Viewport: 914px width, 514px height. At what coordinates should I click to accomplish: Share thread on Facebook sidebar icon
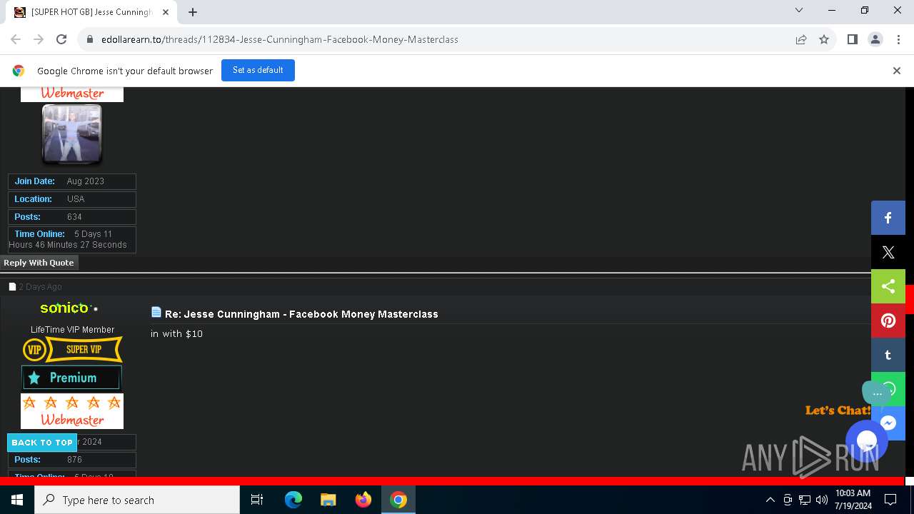[888, 218]
